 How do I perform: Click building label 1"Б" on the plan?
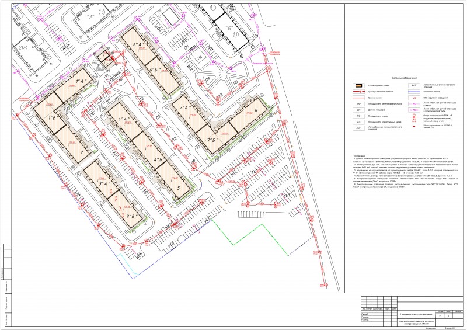(x=53, y=117)
